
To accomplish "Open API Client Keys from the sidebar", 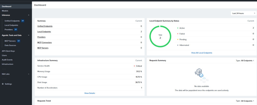I will [x=8, y=51].
